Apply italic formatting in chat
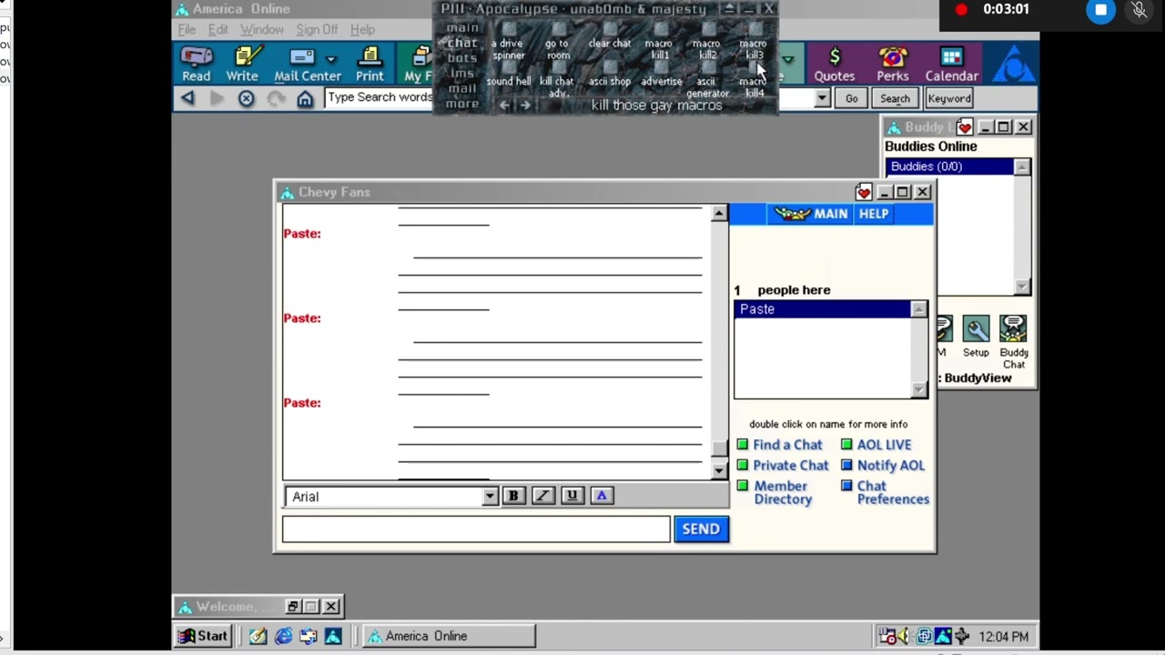The image size is (1165, 655). (542, 496)
